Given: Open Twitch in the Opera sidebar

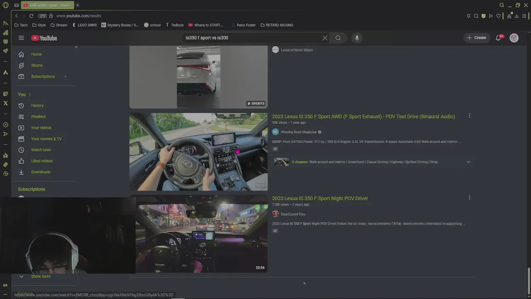Looking at the screenshot, I should coord(5,94).
